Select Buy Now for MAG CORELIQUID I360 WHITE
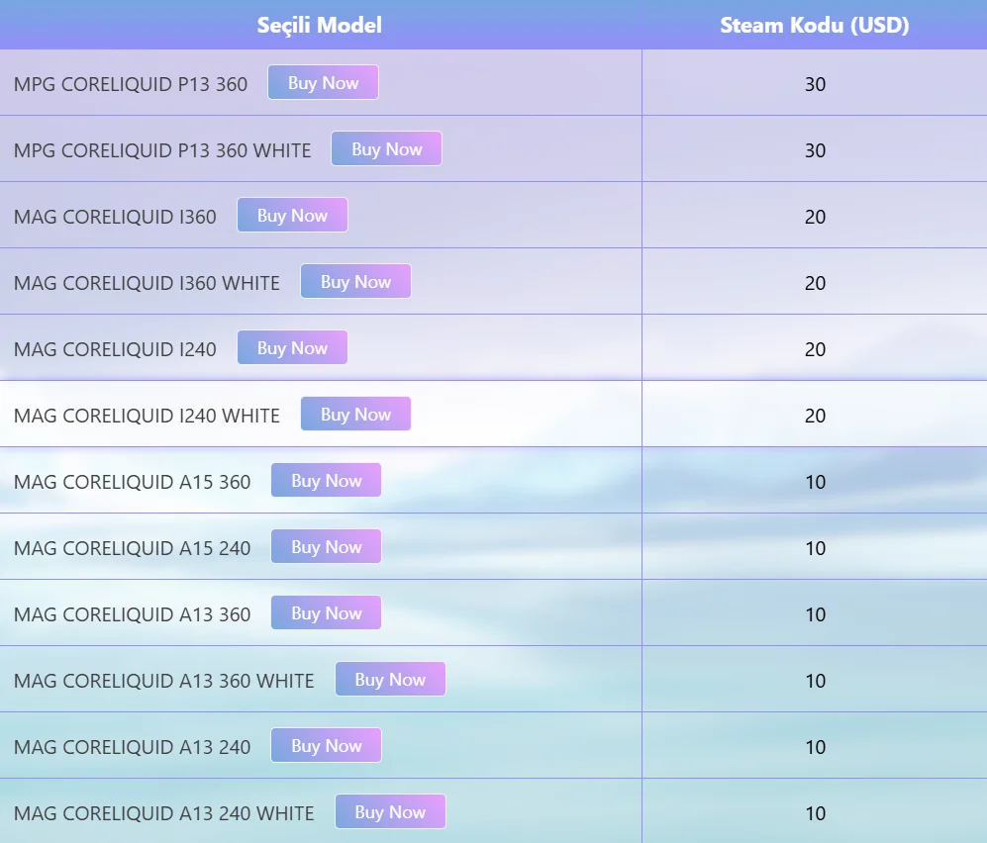This screenshot has height=843, width=987. click(355, 282)
